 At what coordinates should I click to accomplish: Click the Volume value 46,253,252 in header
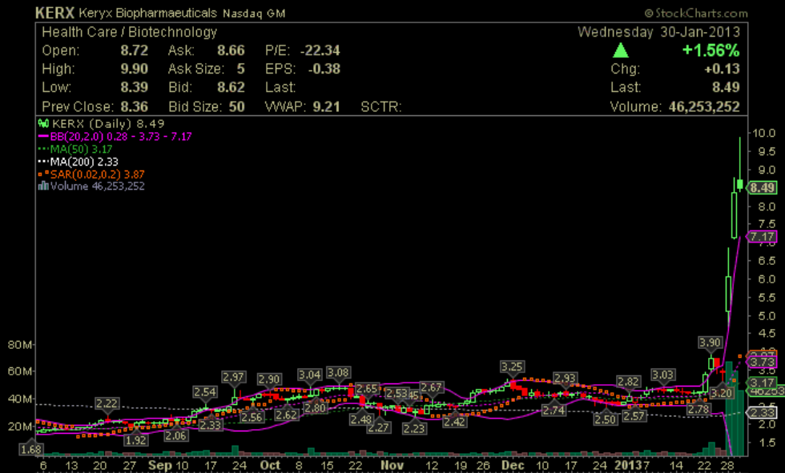(704, 106)
